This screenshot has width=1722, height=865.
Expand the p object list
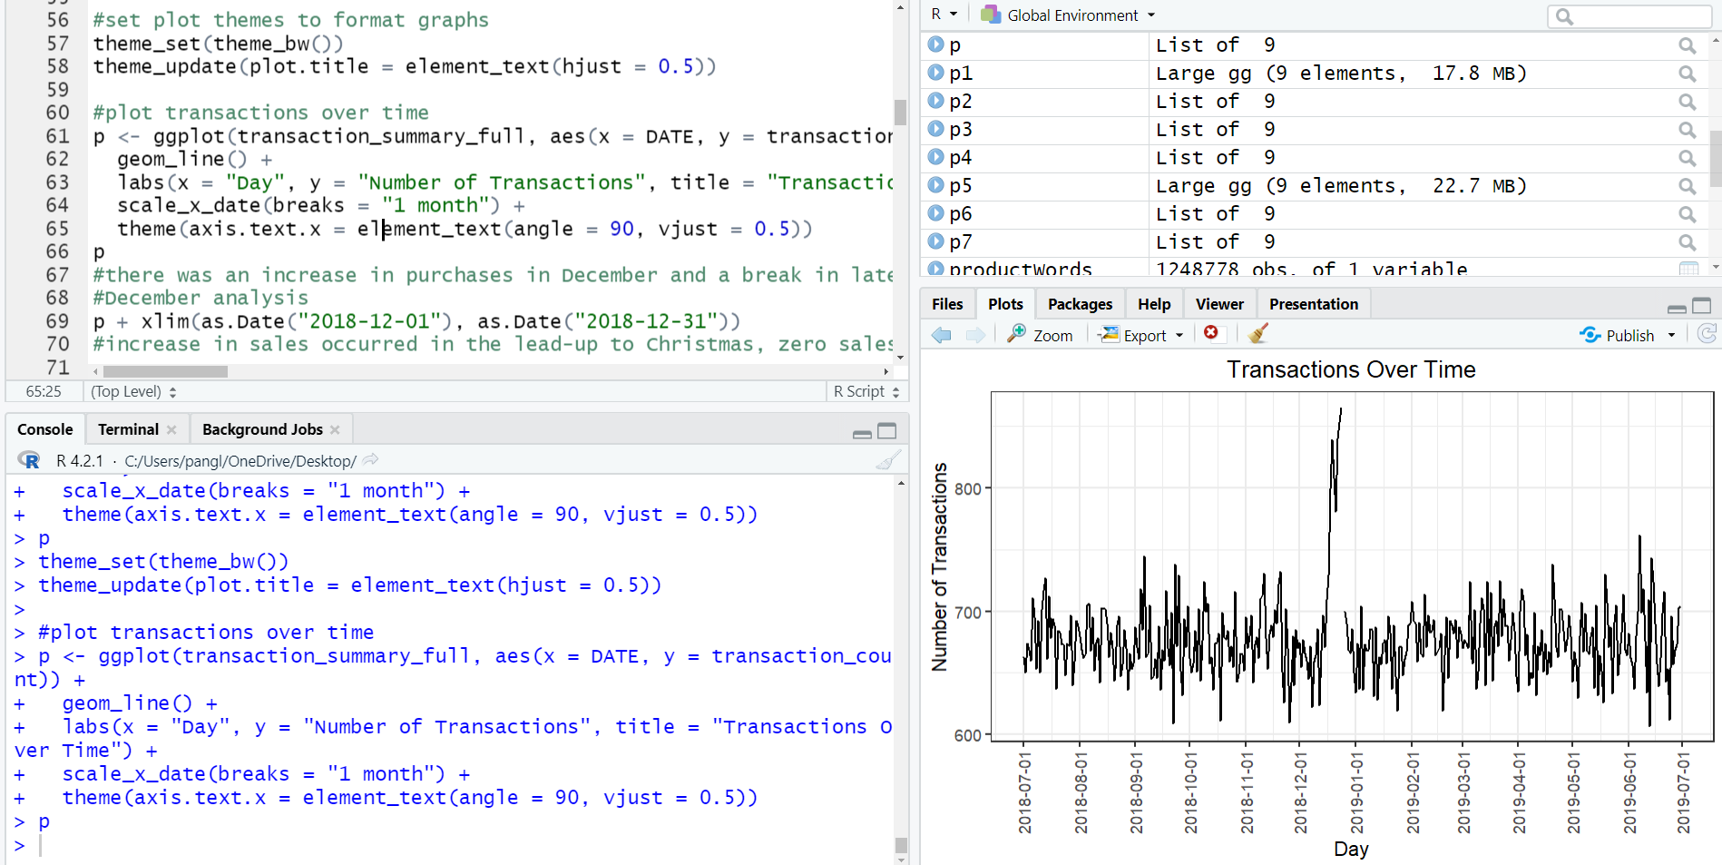coord(935,44)
